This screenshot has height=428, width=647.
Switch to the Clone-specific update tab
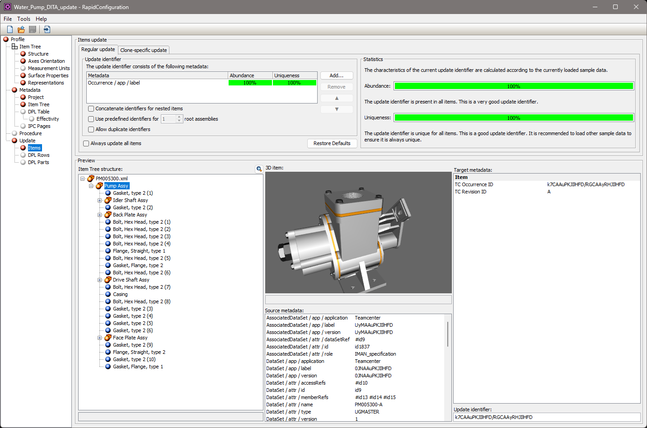(x=143, y=50)
